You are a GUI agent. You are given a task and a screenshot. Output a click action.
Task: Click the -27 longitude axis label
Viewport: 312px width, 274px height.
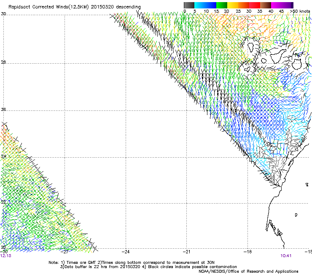click(65, 252)
